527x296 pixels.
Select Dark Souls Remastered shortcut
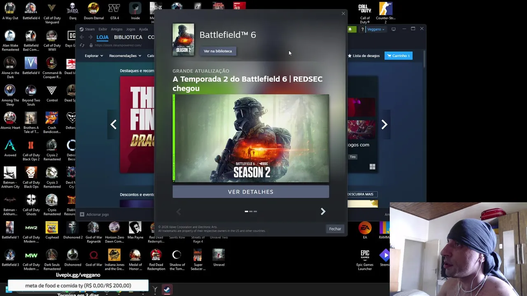point(52,260)
